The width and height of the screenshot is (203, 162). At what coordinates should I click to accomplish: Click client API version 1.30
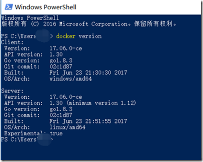[x=56, y=54]
